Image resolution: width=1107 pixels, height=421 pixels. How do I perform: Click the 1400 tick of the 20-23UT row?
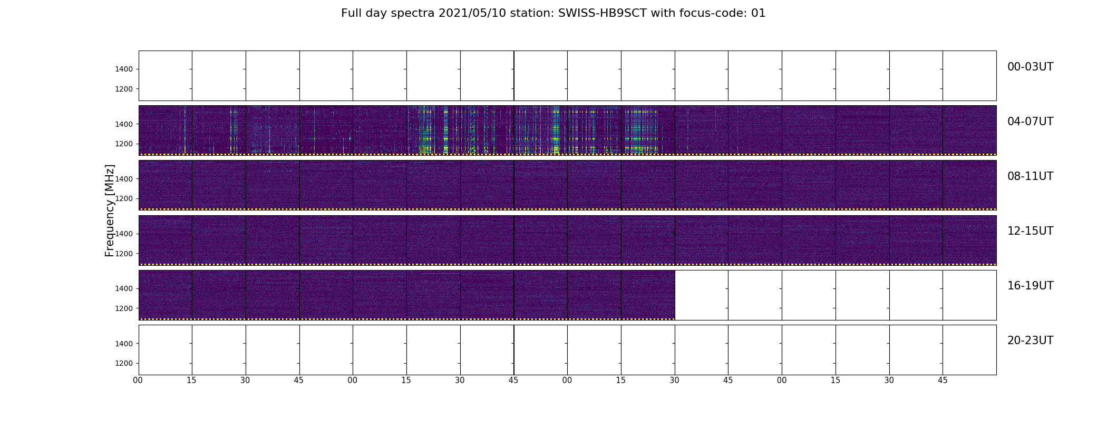click(x=124, y=344)
